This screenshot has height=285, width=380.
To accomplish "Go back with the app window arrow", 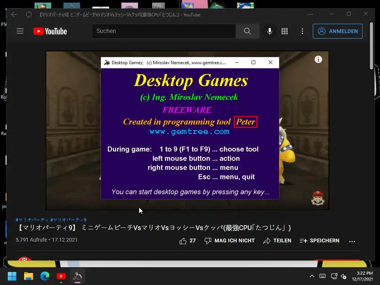I will pyautogui.click(x=14, y=14).
